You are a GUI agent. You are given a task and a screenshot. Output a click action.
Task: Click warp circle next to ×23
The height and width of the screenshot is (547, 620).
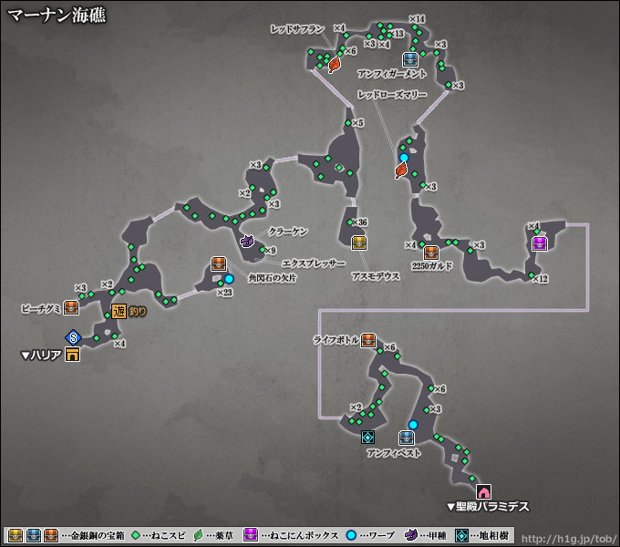click(229, 279)
